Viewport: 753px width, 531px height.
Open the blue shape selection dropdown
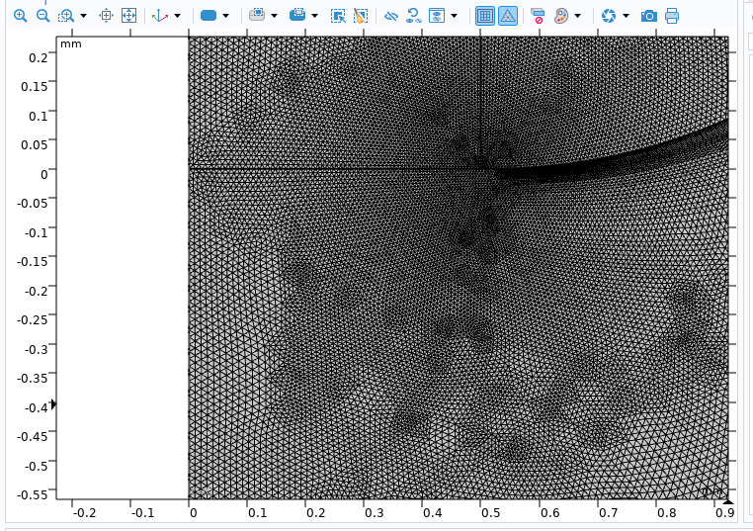pos(226,16)
